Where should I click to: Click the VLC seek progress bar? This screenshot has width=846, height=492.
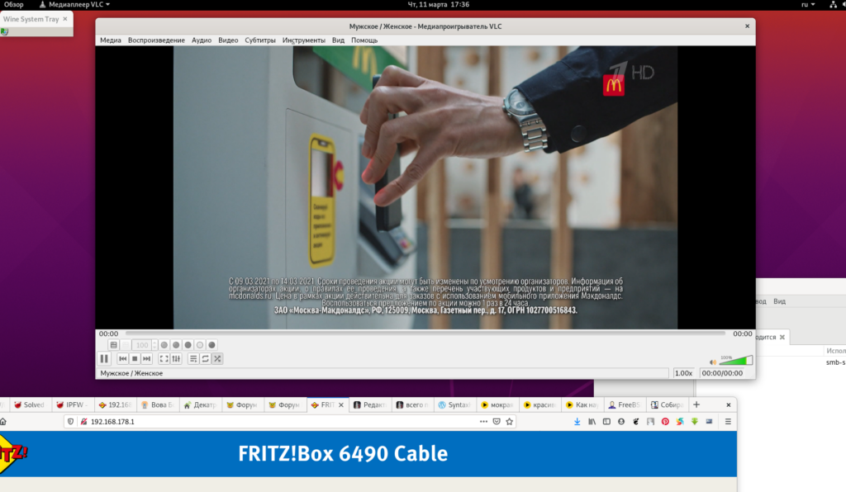point(425,334)
